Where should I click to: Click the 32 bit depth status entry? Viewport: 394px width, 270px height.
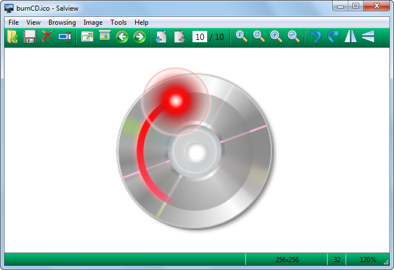click(337, 260)
